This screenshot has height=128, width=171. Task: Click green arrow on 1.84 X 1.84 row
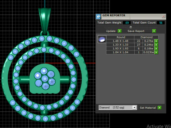click(156, 52)
